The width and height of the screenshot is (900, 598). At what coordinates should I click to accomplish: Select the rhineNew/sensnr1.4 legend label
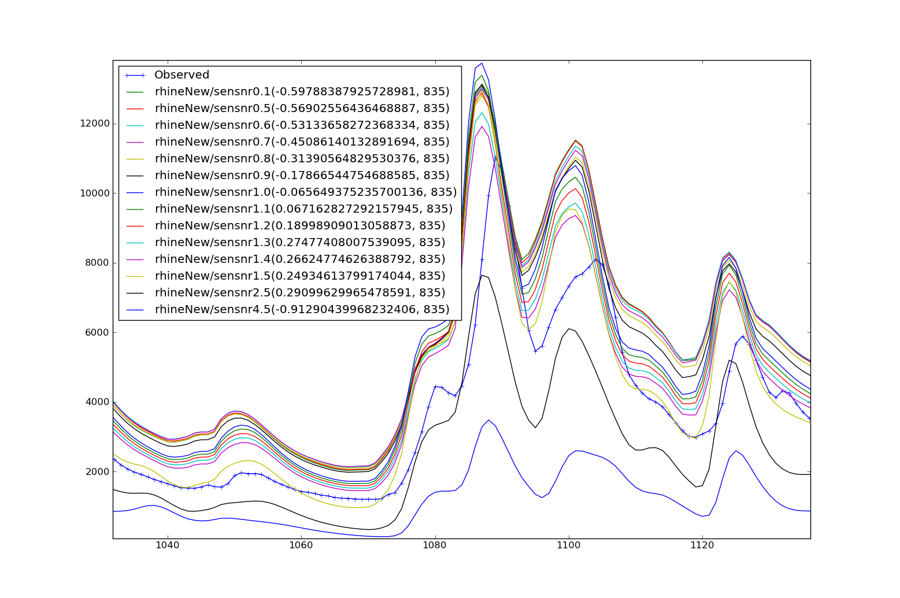pos(300,259)
